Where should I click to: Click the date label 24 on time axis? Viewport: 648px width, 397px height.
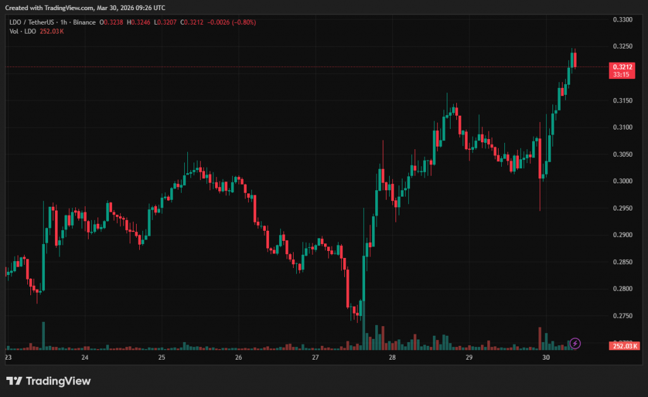pos(85,357)
